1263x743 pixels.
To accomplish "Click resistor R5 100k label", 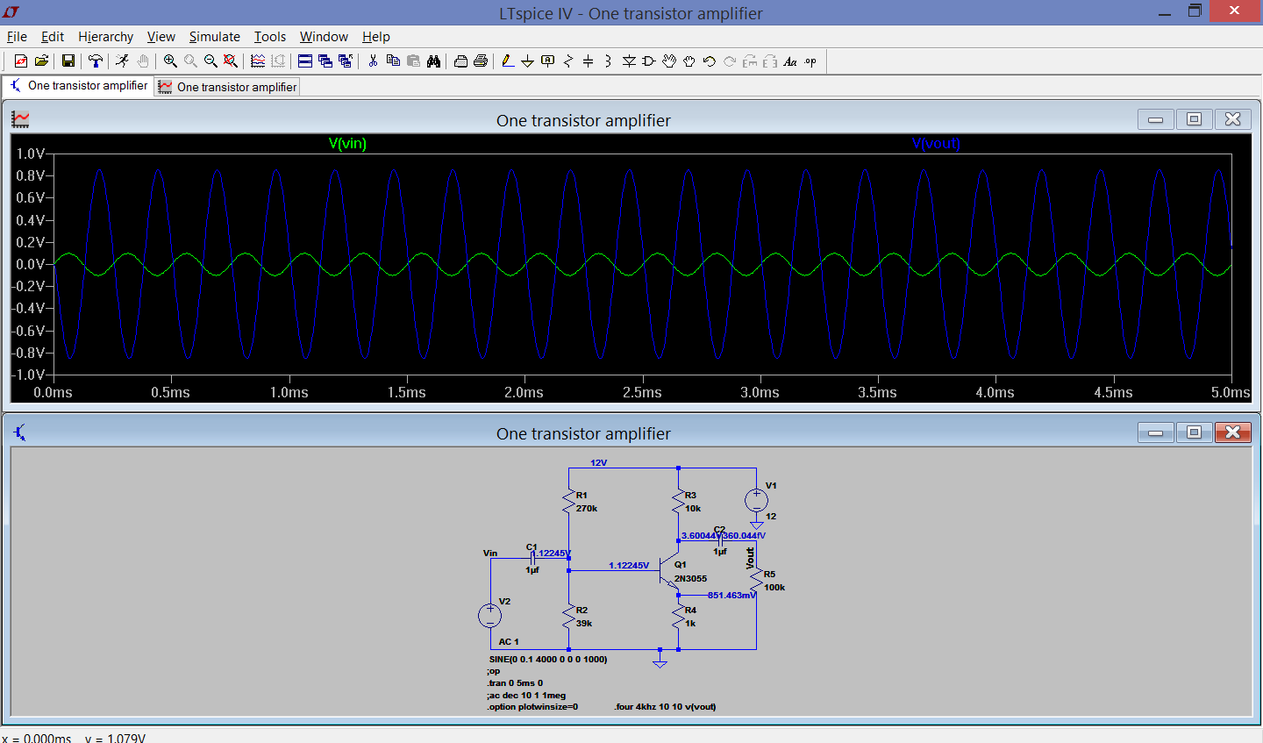I will point(774,581).
